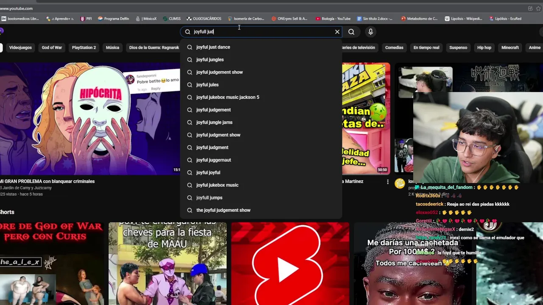
Task: Open the Lipólisis - EcuRed bookmark
Action: [505, 19]
